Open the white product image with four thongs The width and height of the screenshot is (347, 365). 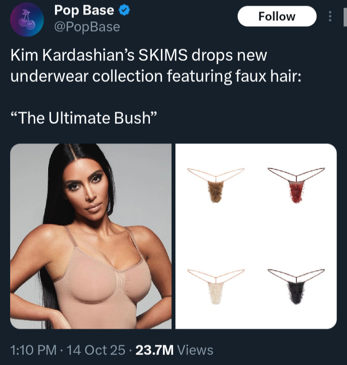point(256,236)
